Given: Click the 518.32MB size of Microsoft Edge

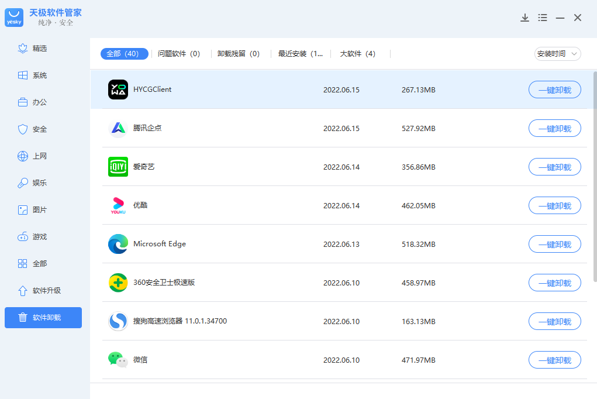Looking at the screenshot, I should coord(419,245).
